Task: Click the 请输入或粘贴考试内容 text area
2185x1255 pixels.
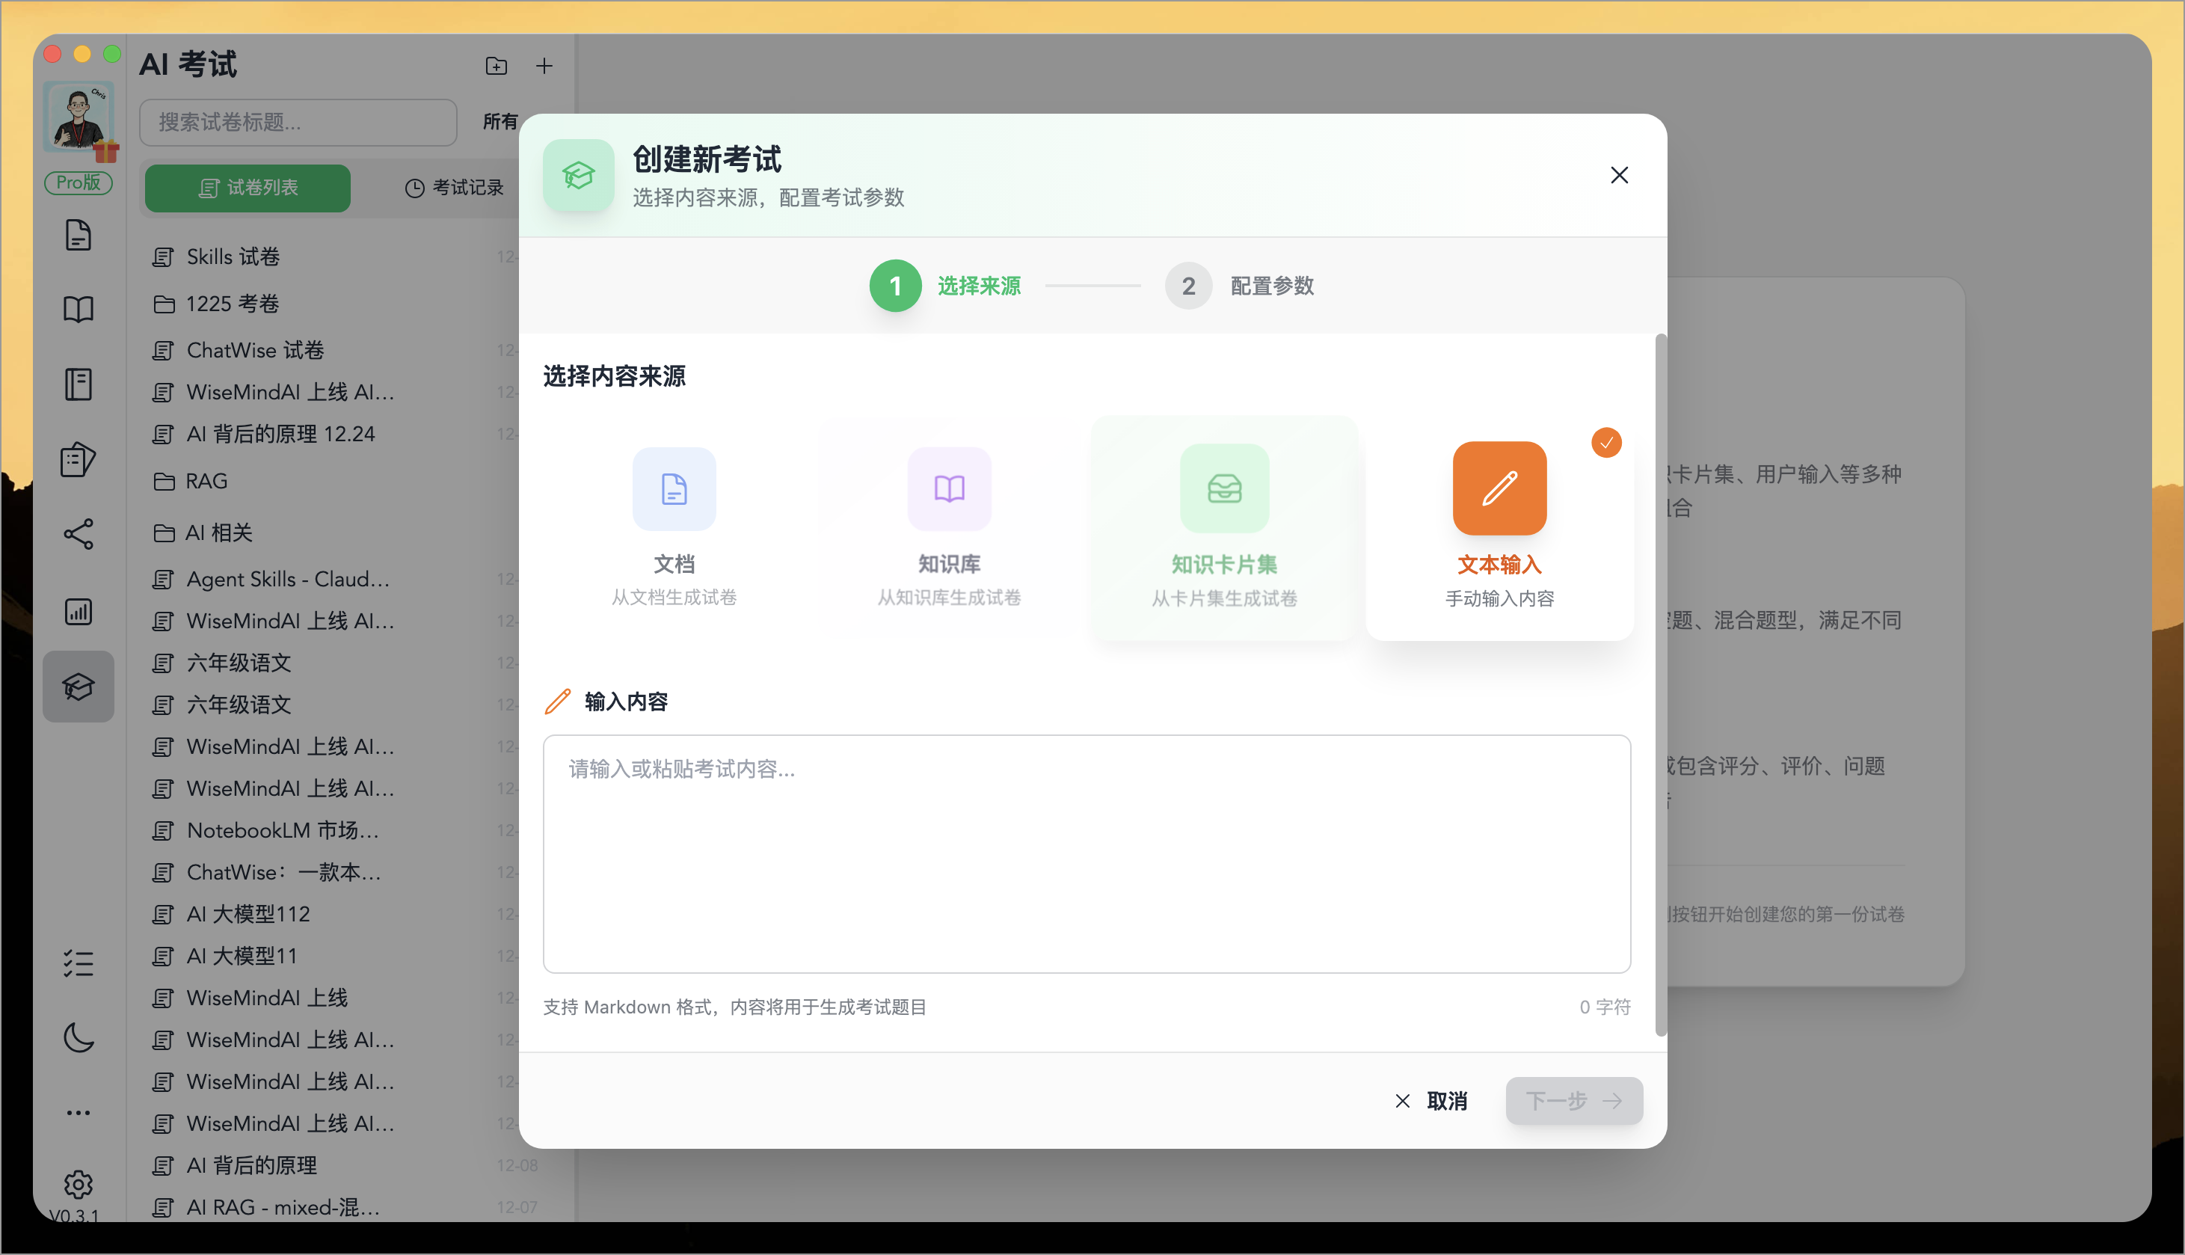Action: coord(1086,853)
